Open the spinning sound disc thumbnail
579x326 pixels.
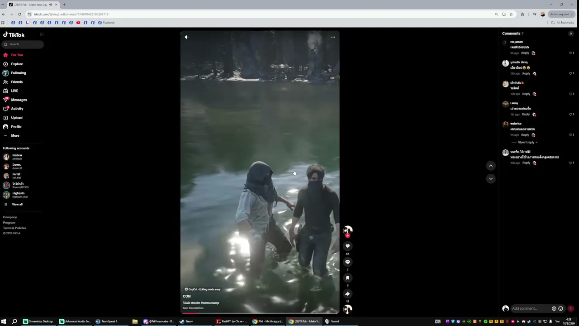click(347, 309)
